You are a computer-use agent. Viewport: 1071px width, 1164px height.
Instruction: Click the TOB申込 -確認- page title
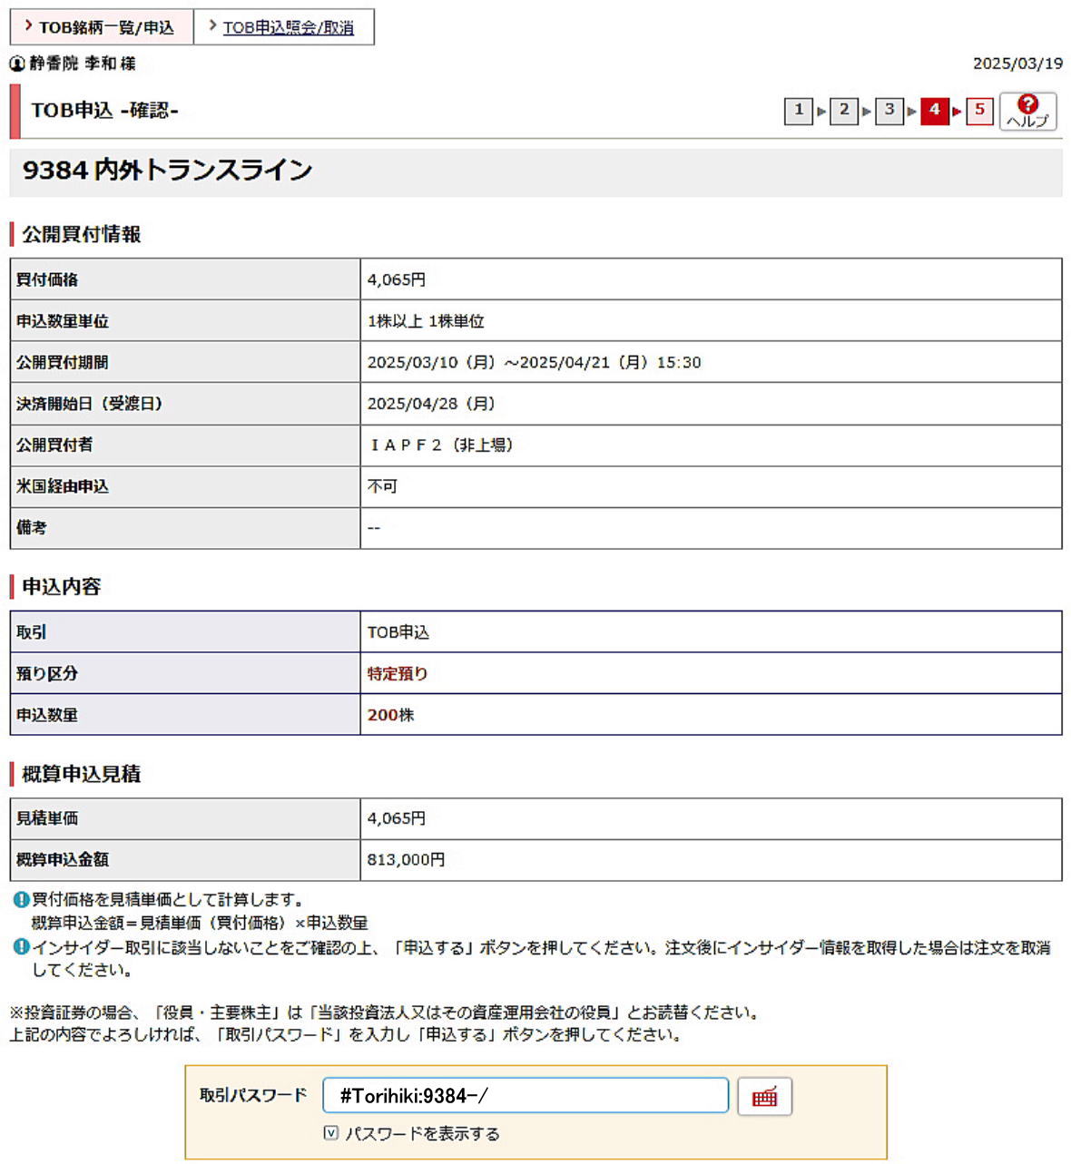104,111
